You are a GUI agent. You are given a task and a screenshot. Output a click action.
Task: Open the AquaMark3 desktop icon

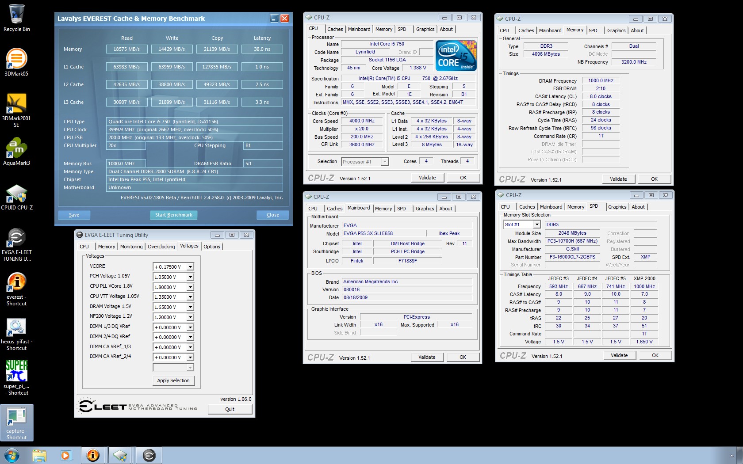[16, 151]
